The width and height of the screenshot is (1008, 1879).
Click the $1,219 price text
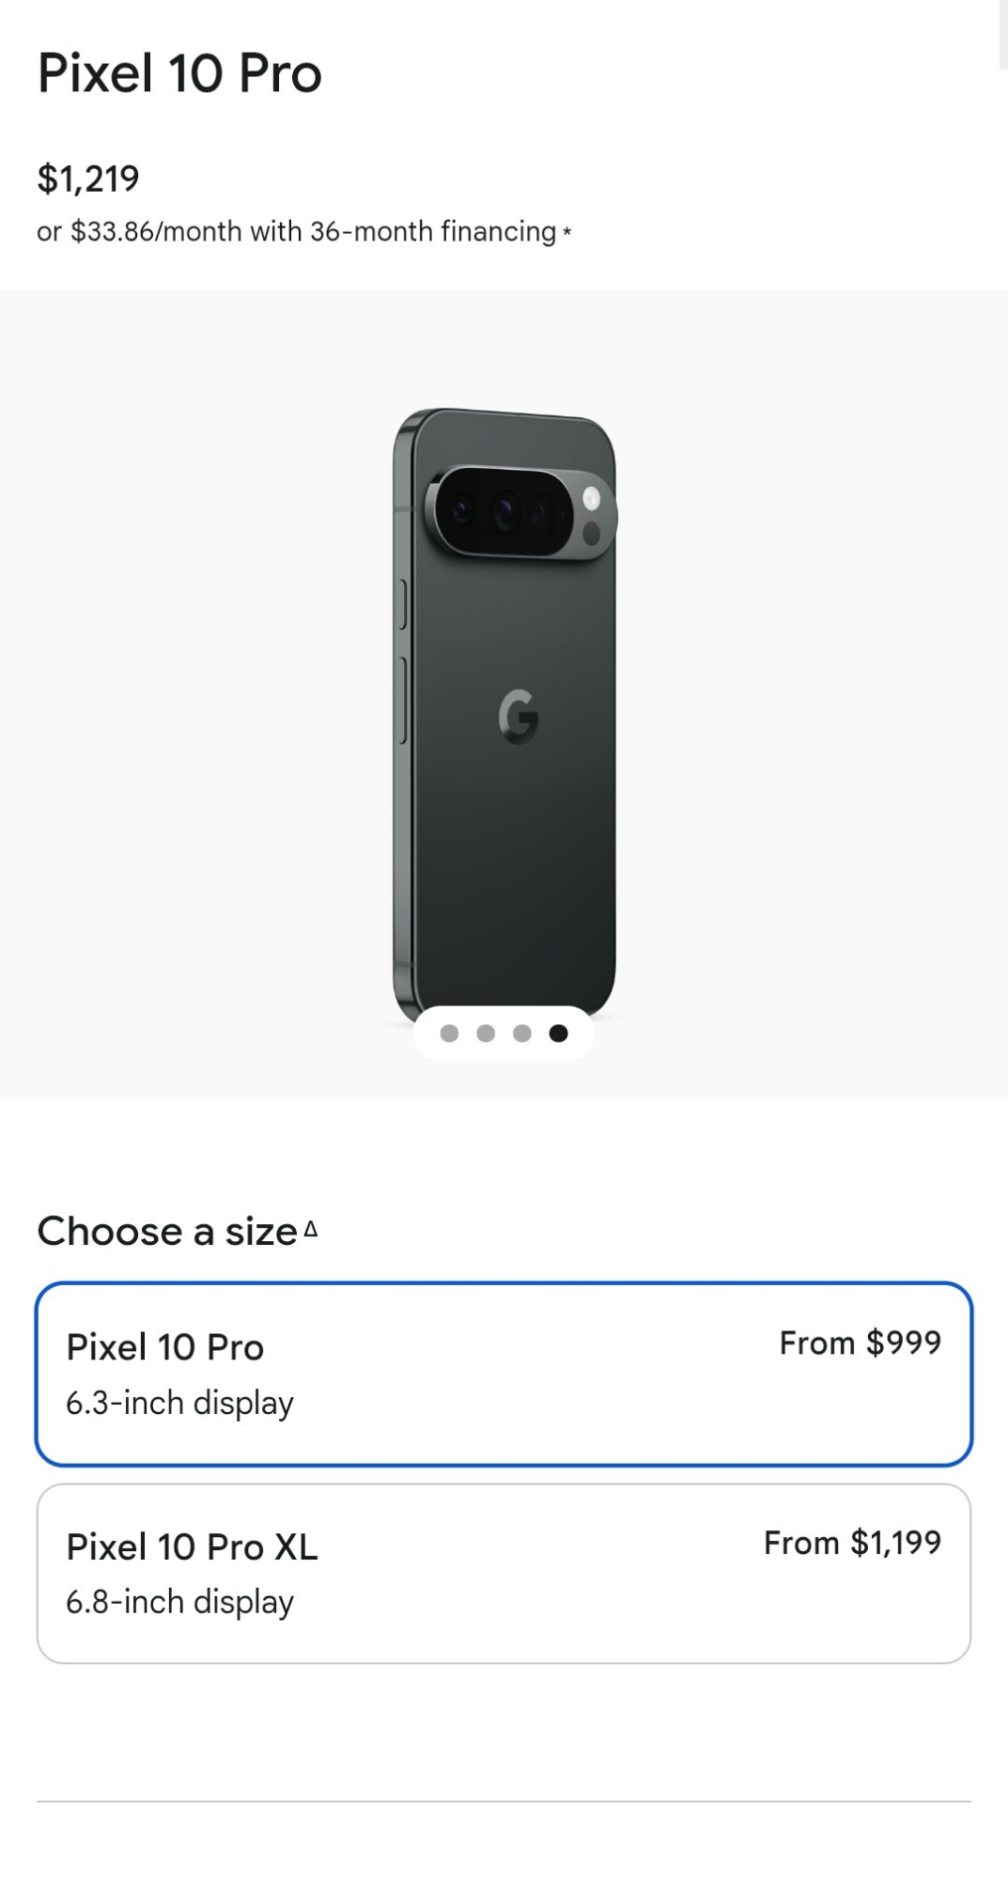tap(88, 179)
